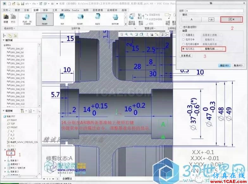Image resolution: width=248 pixels, height=184 pixels.
Task: Select the FRONT annotation plane
Action: [45, 19]
